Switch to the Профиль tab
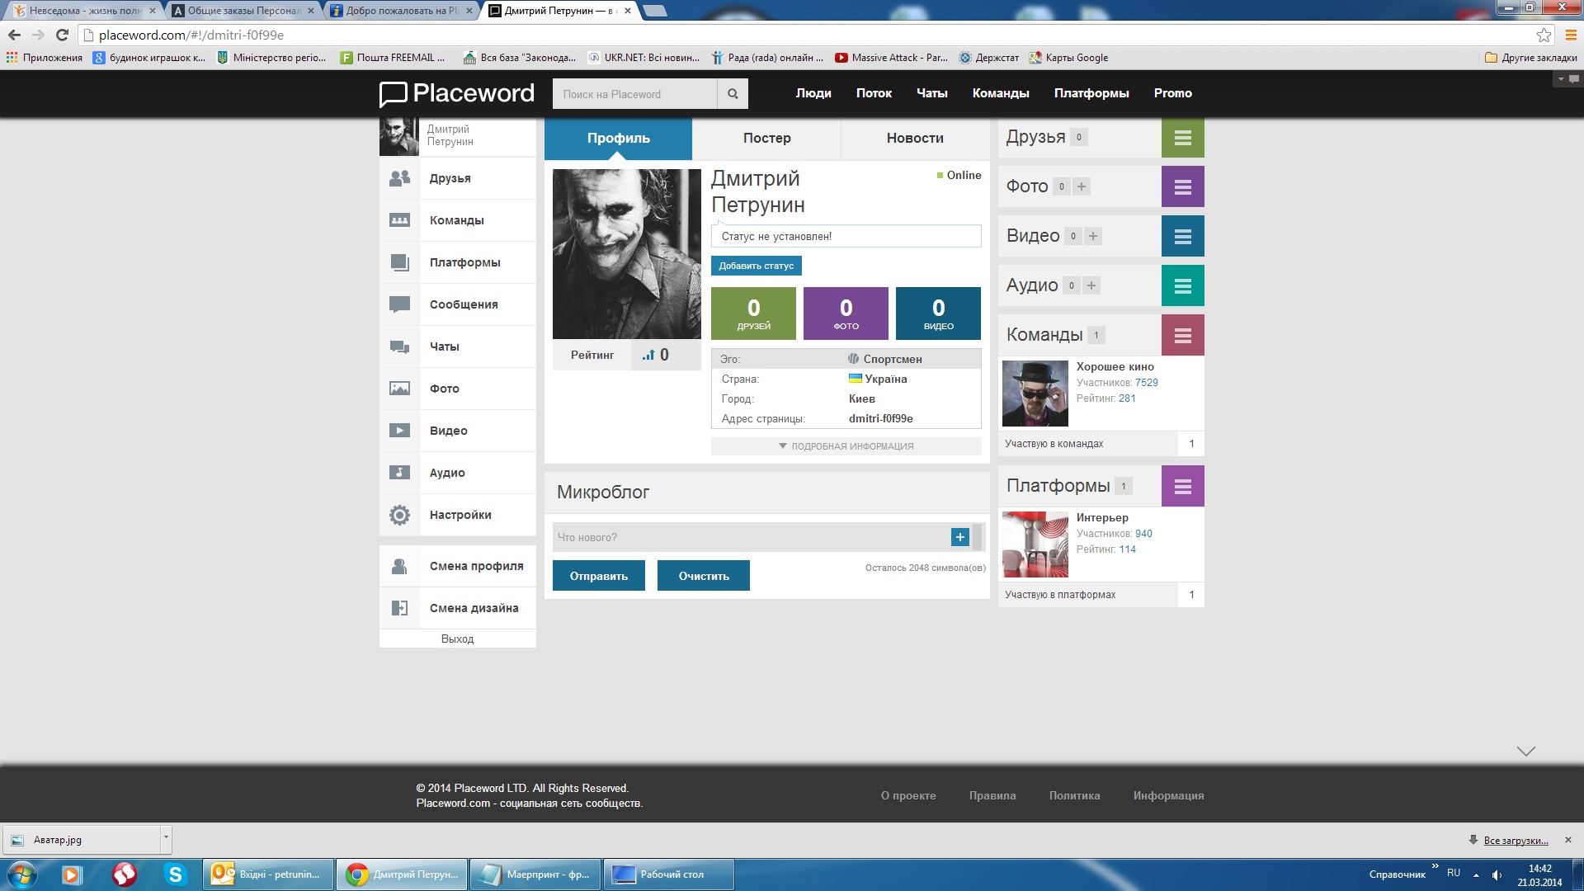The height and width of the screenshot is (891, 1584). tap(619, 138)
